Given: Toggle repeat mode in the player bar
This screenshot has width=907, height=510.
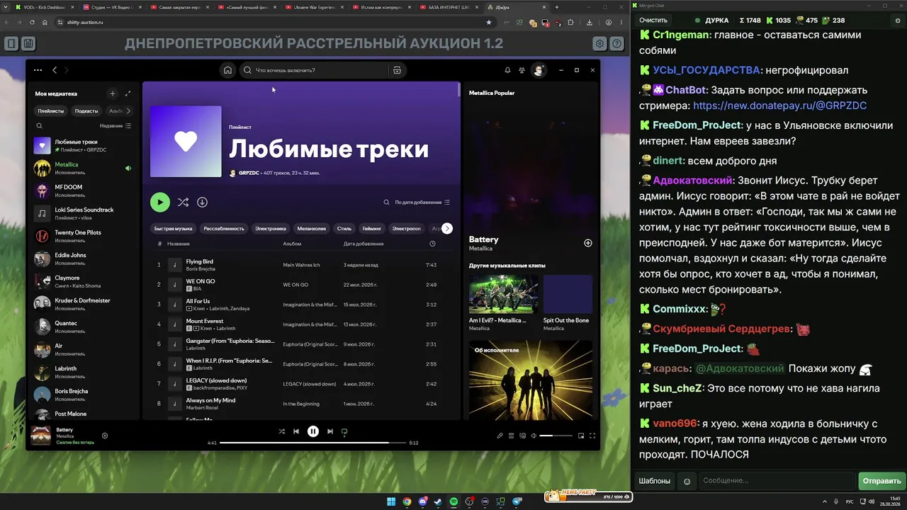Looking at the screenshot, I should click(344, 431).
